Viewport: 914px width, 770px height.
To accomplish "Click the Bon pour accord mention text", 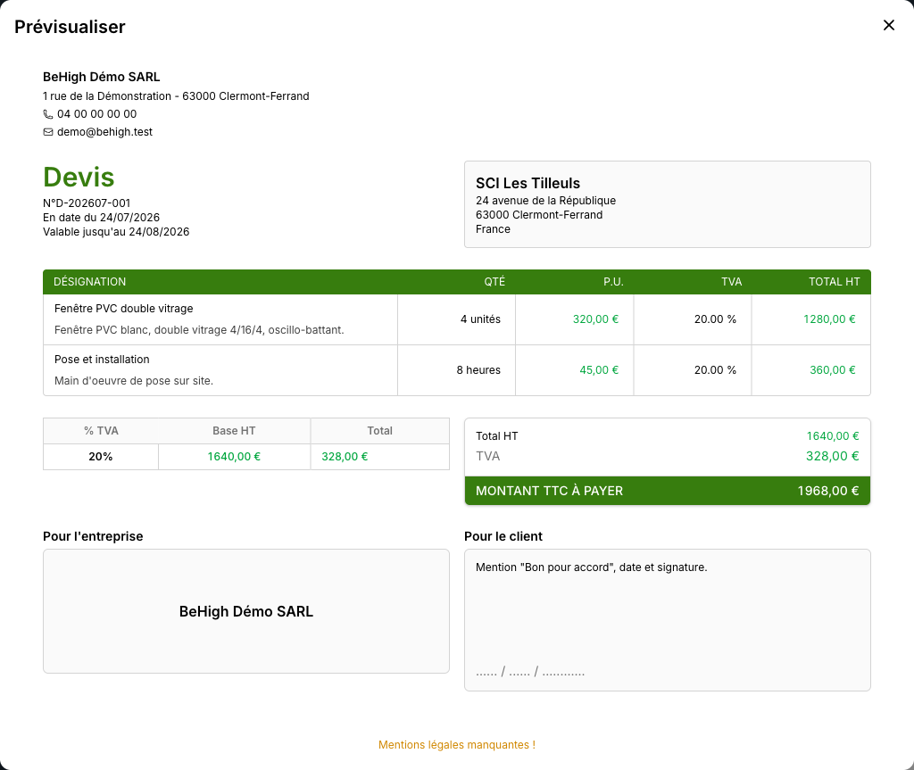I will (x=591, y=567).
